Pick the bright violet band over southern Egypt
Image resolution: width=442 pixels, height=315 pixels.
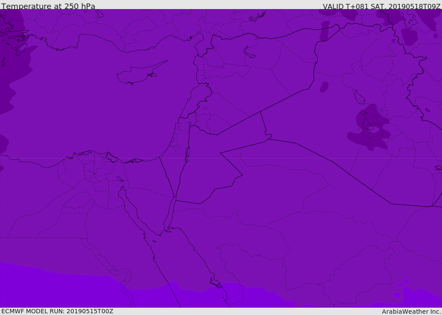click(x=85, y=291)
